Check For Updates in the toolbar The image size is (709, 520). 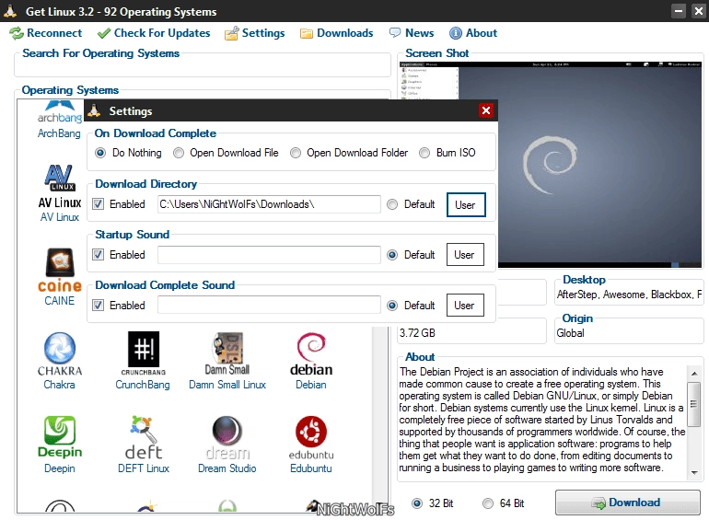pos(154,33)
